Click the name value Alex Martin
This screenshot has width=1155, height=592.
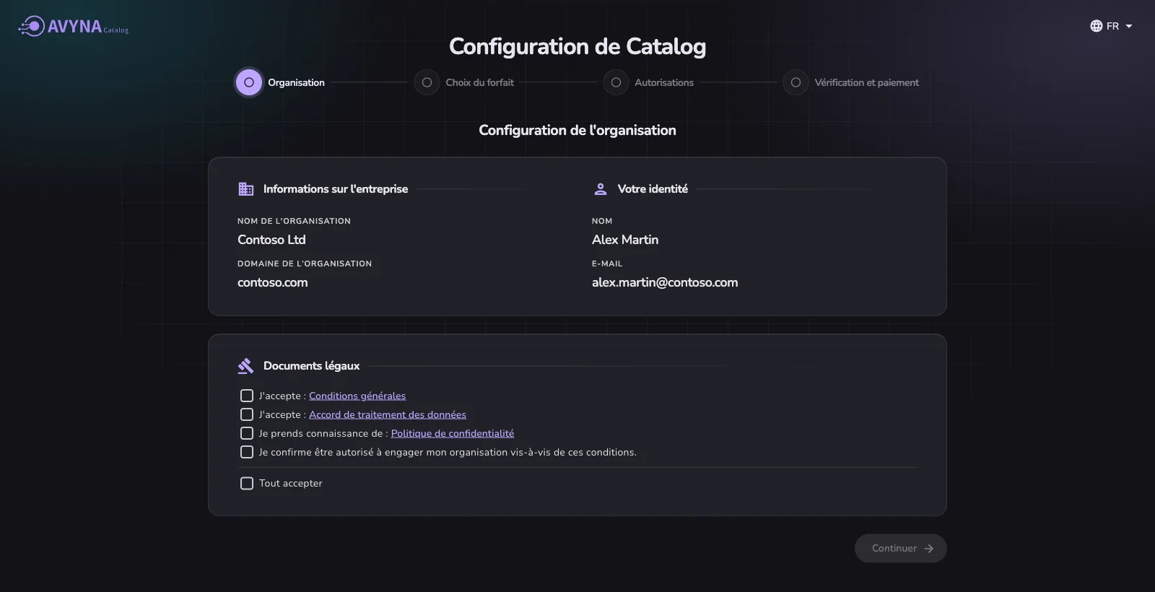(625, 240)
